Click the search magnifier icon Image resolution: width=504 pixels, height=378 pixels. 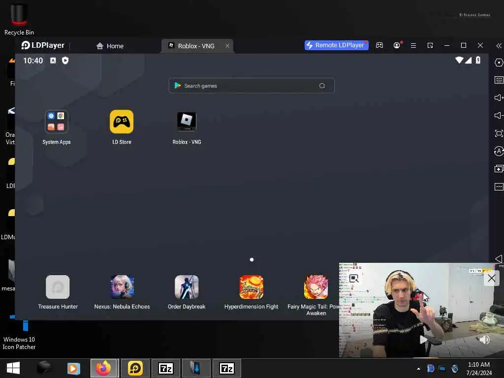tap(322, 86)
